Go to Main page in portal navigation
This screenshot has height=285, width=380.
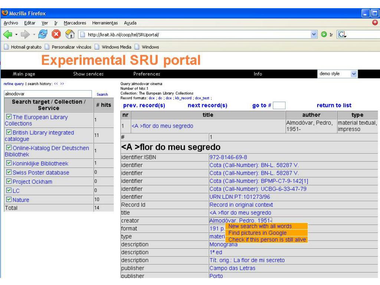pos(24,74)
